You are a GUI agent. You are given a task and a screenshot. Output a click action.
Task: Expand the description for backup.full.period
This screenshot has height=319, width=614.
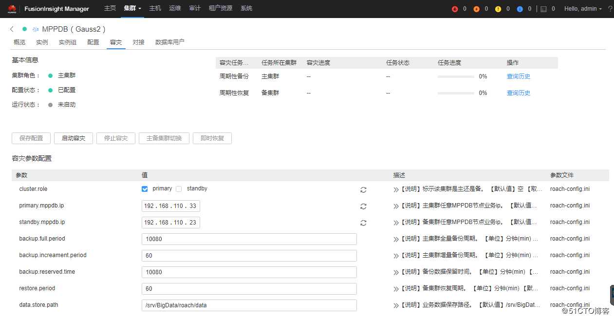click(x=395, y=239)
